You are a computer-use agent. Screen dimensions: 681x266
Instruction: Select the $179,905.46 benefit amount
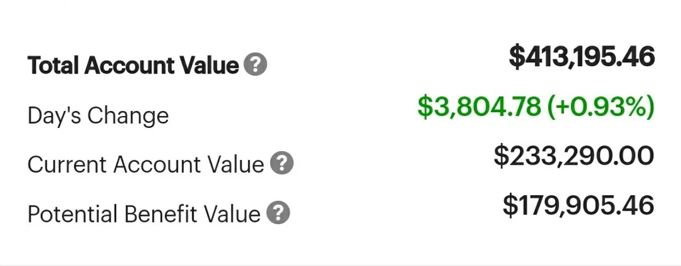tap(578, 206)
